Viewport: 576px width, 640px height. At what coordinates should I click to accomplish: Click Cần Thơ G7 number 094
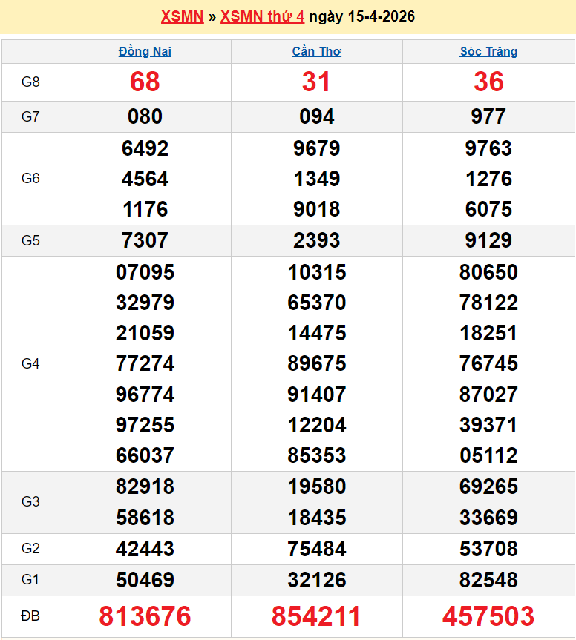(x=317, y=116)
